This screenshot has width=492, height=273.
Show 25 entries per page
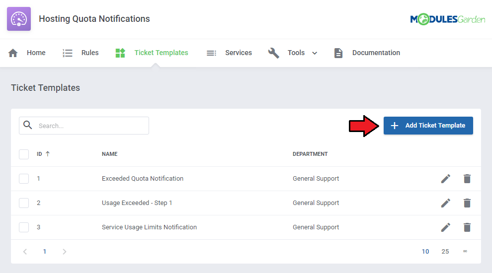(445, 251)
